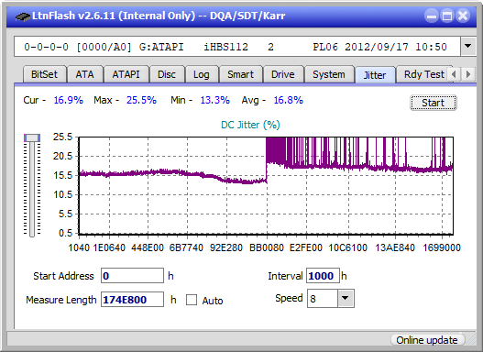Image resolution: width=483 pixels, height=352 pixels.
Task: Switch to the BitSet tab
Action: tap(44, 74)
